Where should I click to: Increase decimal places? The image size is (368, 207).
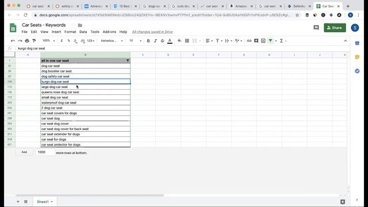tap(82, 41)
